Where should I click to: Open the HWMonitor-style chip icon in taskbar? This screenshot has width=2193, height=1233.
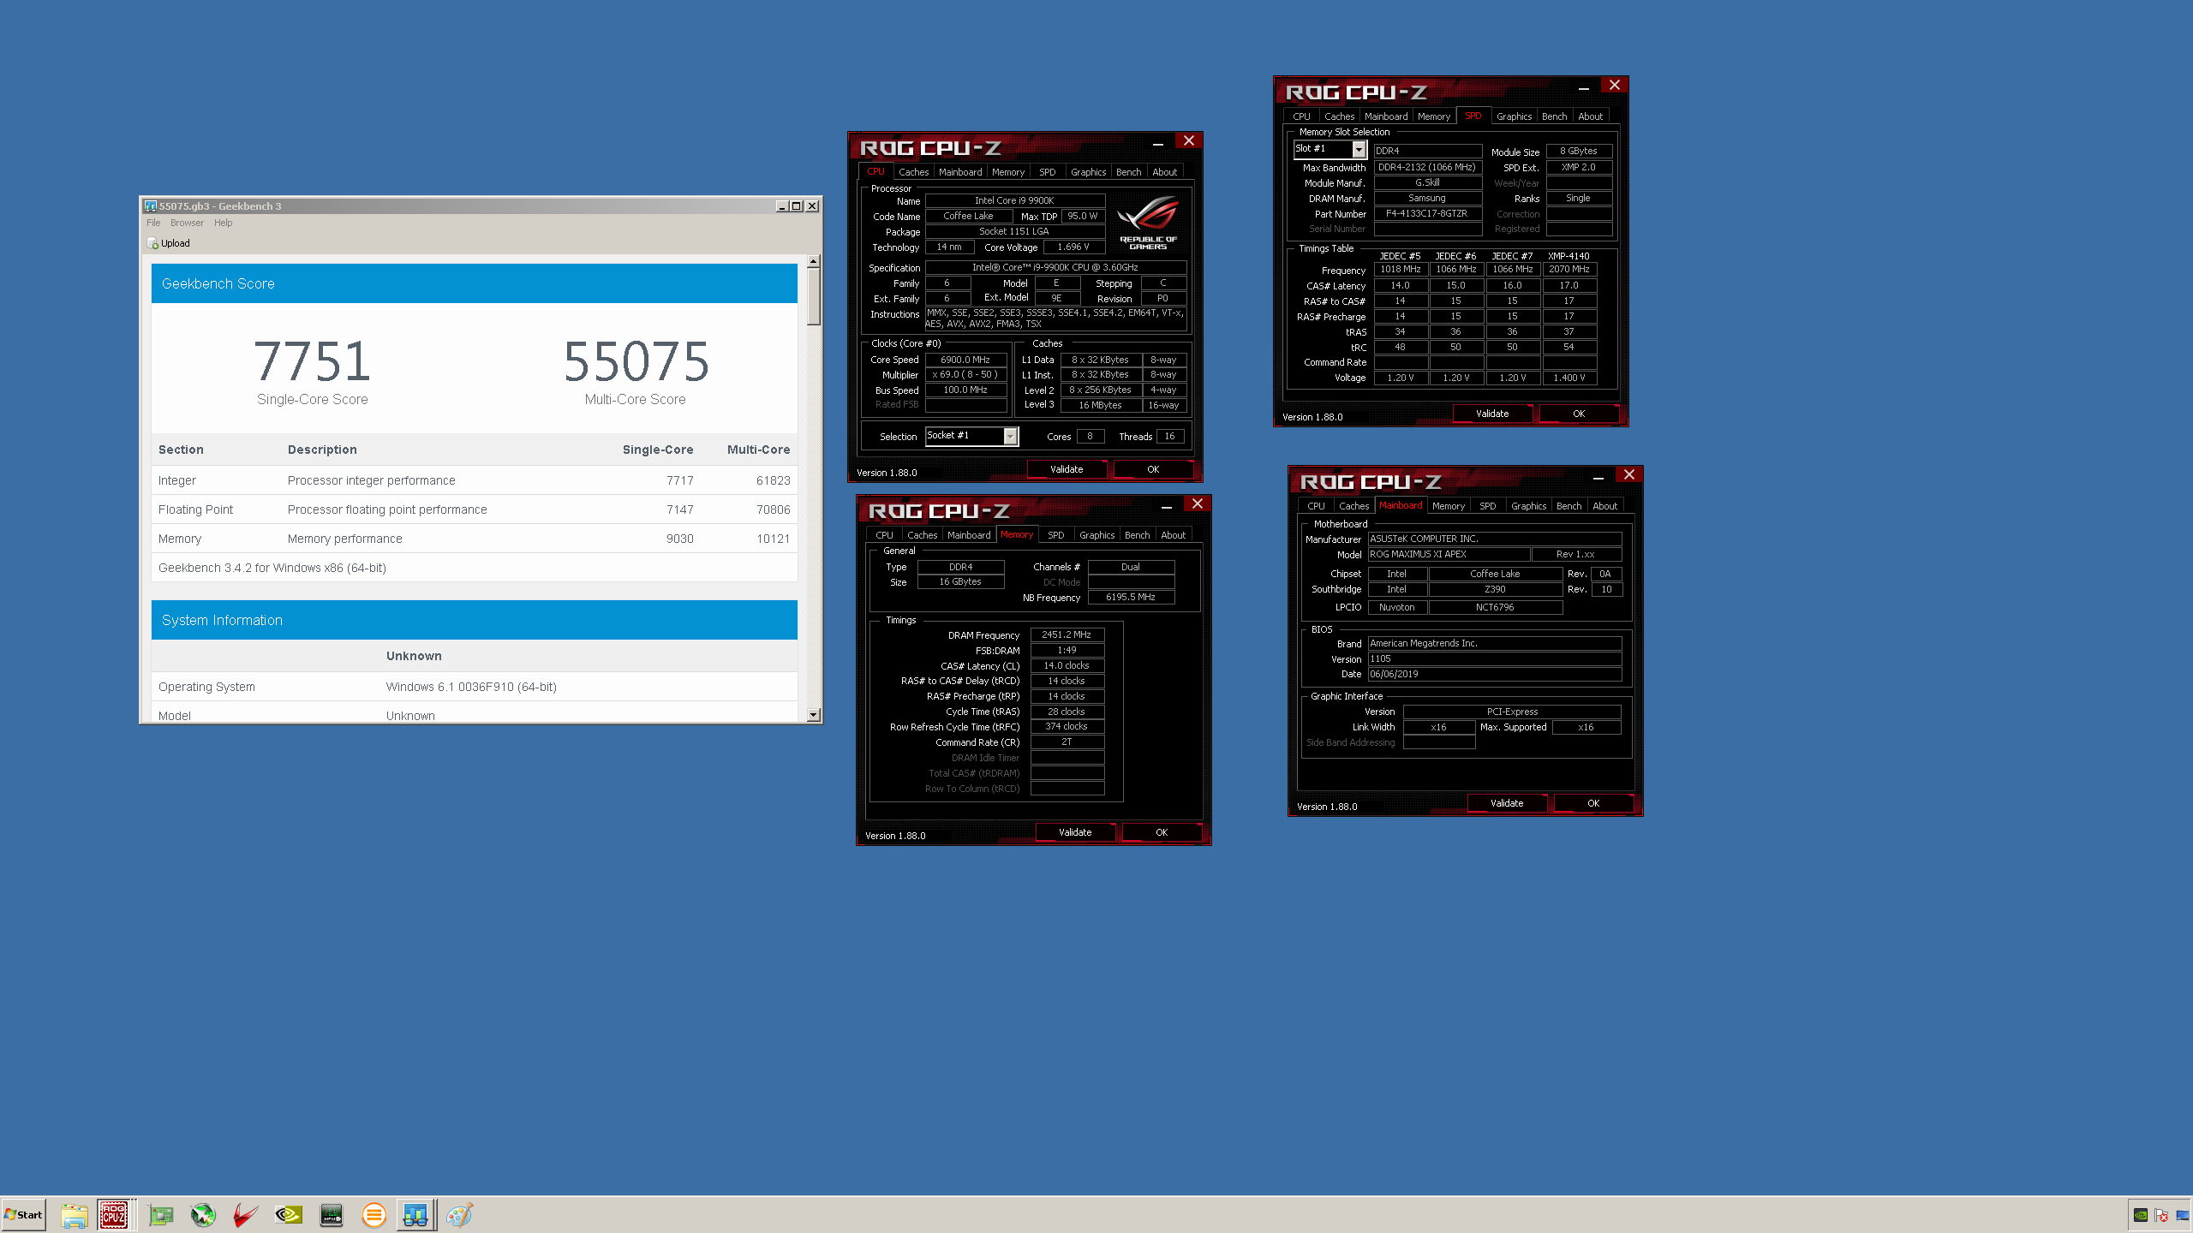coord(332,1215)
